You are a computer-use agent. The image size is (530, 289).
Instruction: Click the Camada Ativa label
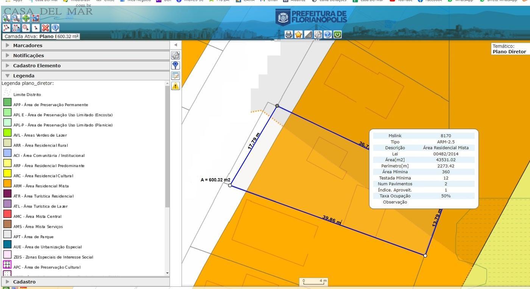pos(21,36)
